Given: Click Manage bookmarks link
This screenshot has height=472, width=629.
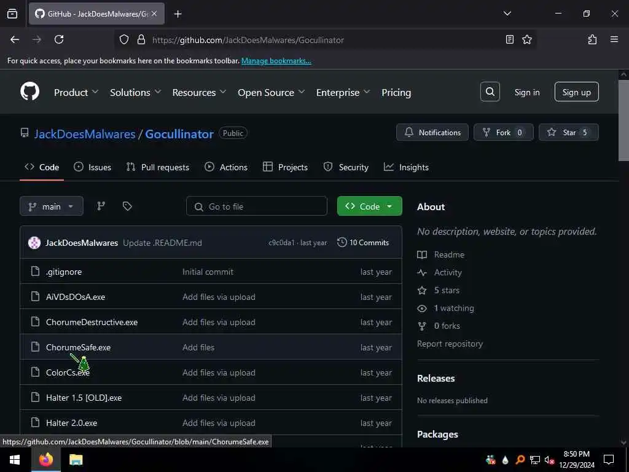Looking at the screenshot, I should coord(276,61).
